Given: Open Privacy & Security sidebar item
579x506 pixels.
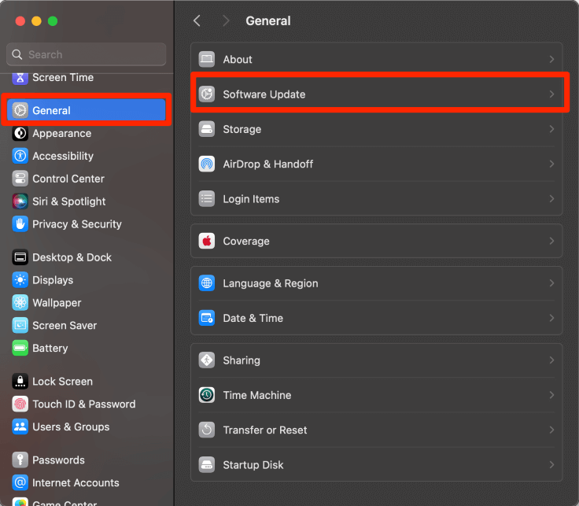Looking at the screenshot, I should tap(76, 224).
